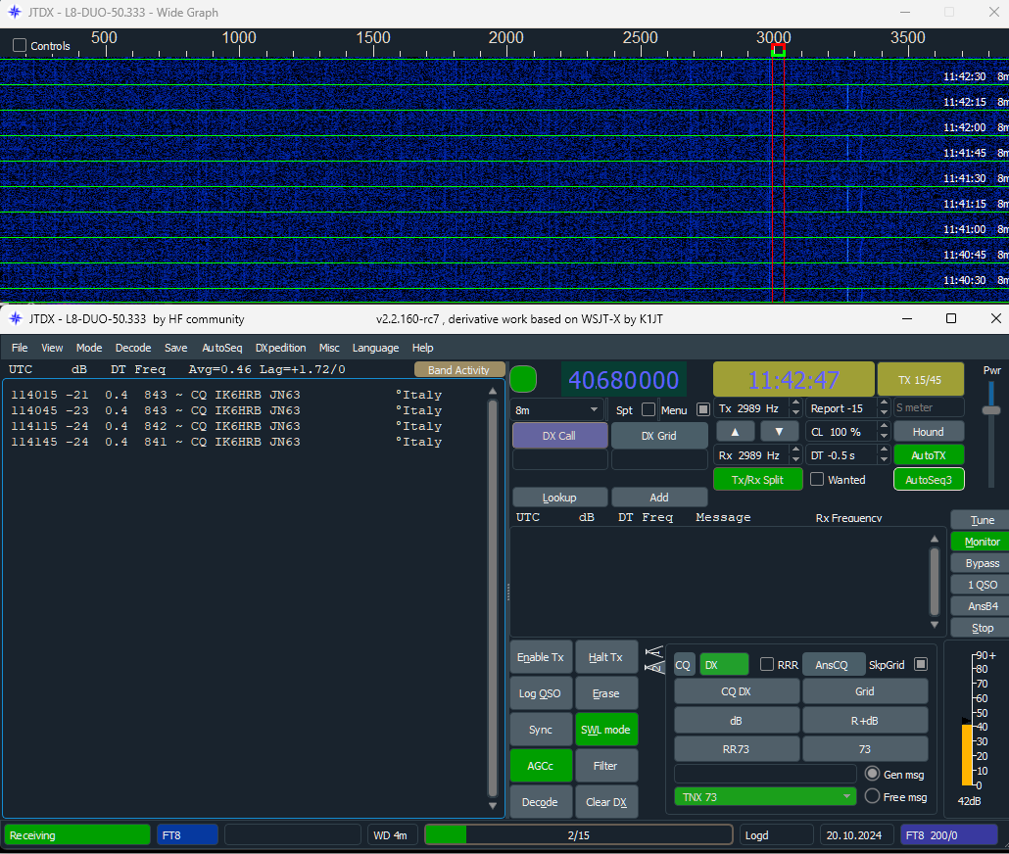The height and width of the screenshot is (854, 1009).
Task: Open the Language menu
Action: (x=375, y=348)
